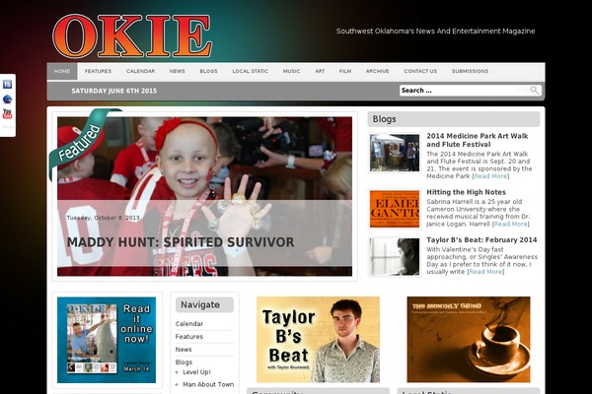The image size is (592, 394).
Task: Click Read More for Hitting the High Notes
Action: tap(511, 224)
